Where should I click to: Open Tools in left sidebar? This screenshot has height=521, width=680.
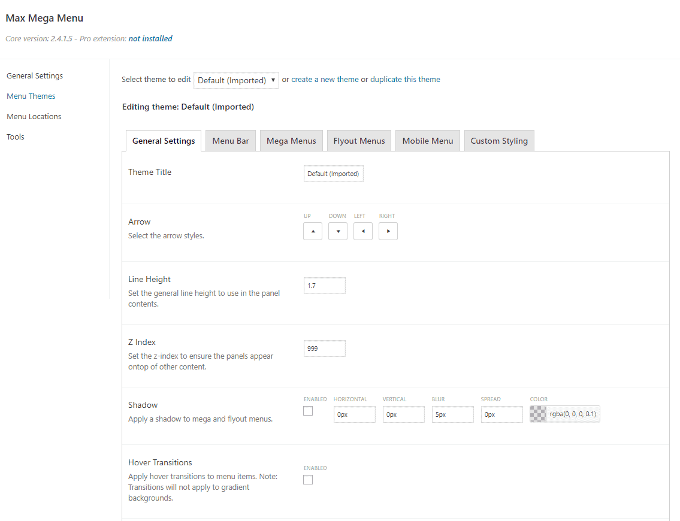pos(16,137)
